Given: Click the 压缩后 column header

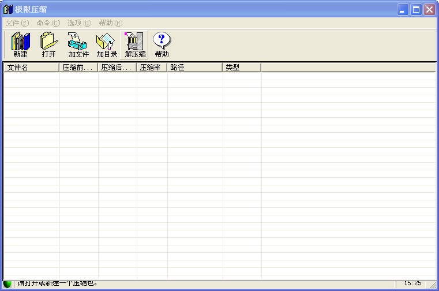Looking at the screenshot, I should click(117, 68).
